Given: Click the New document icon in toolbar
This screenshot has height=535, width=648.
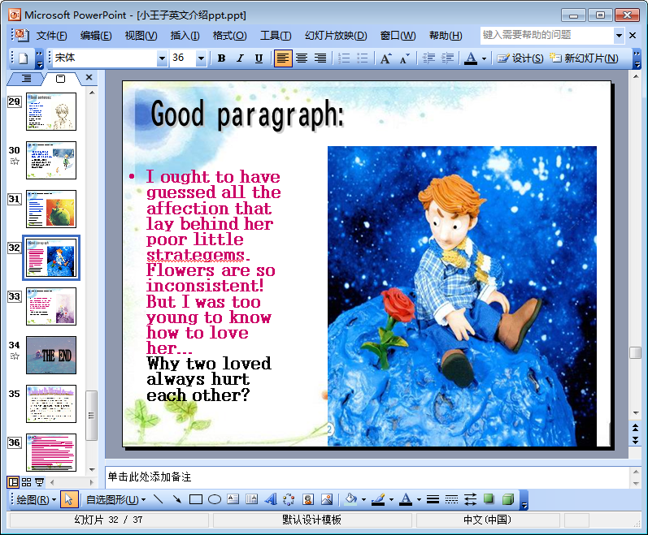Looking at the screenshot, I should [23, 58].
